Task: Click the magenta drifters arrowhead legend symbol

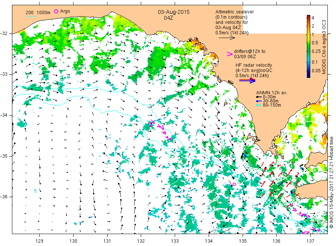Action: click(230, 54)
